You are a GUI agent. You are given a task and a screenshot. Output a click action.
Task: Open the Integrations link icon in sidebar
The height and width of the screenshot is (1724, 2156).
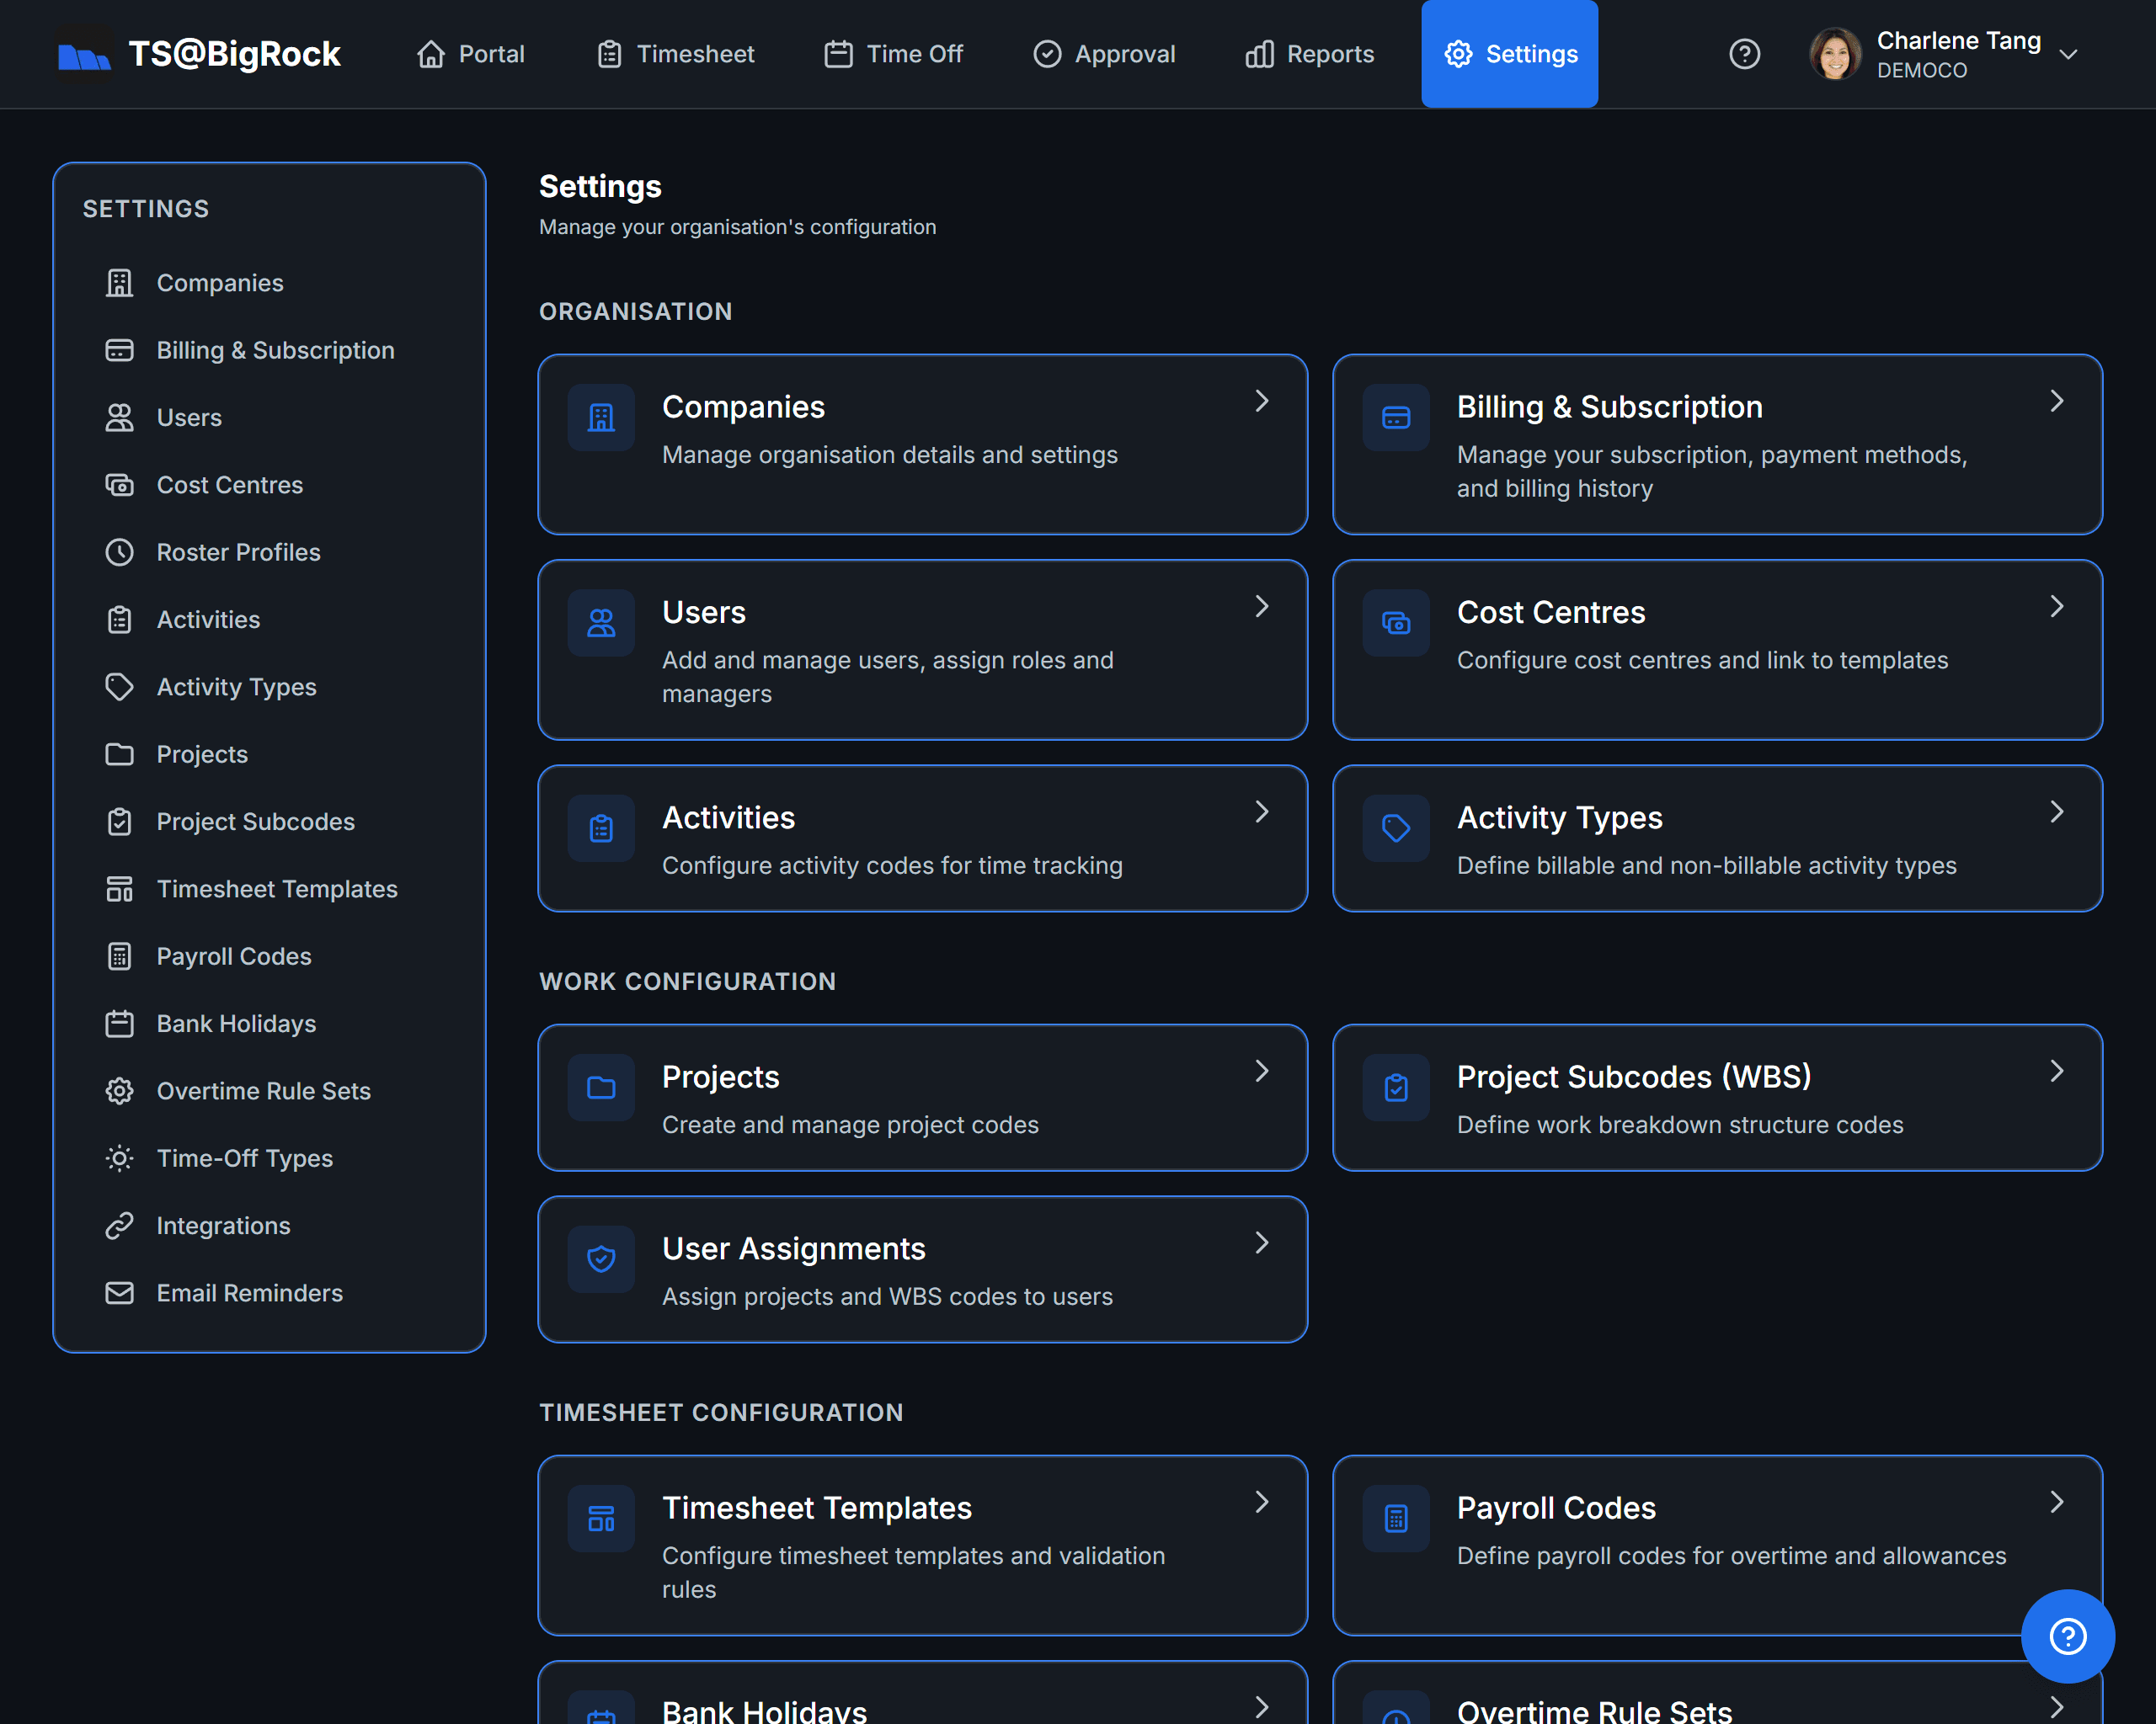click(120, 1226)
